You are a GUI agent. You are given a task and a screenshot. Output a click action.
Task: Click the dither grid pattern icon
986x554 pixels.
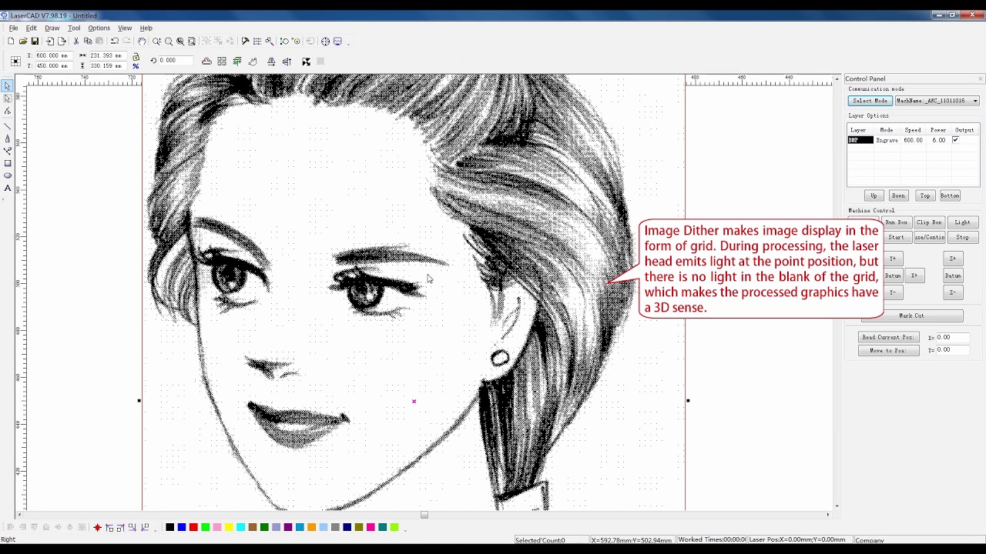point(320,62)
